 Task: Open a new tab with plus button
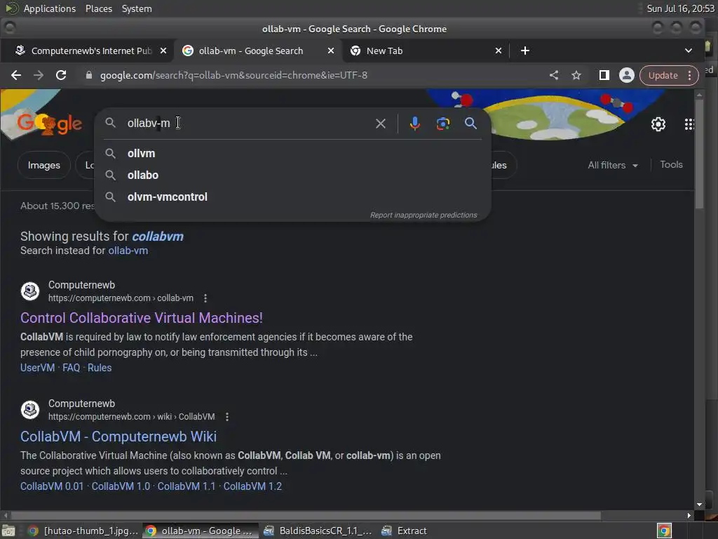[525, 51]
